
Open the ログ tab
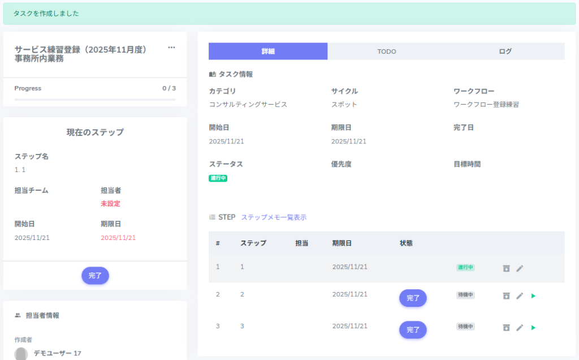505,52
